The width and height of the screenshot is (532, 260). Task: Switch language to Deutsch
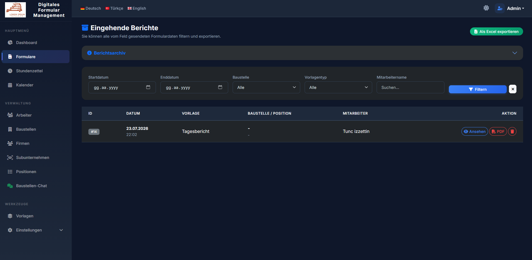[91, 8]
